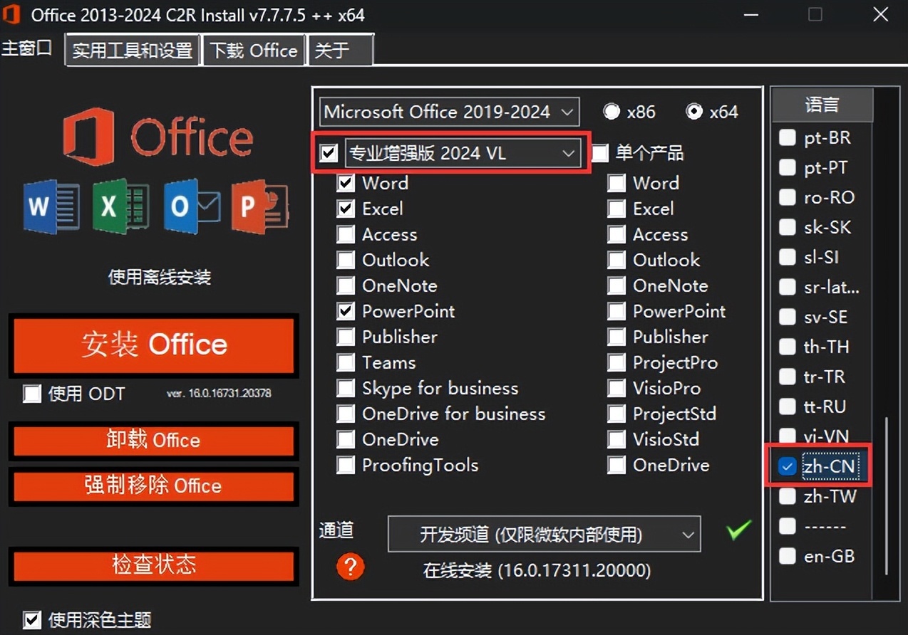Open the Microsoft Office 2019-2024 version dropdown
This screenshot has height=635, width=908.
click(x=449, y=112)
